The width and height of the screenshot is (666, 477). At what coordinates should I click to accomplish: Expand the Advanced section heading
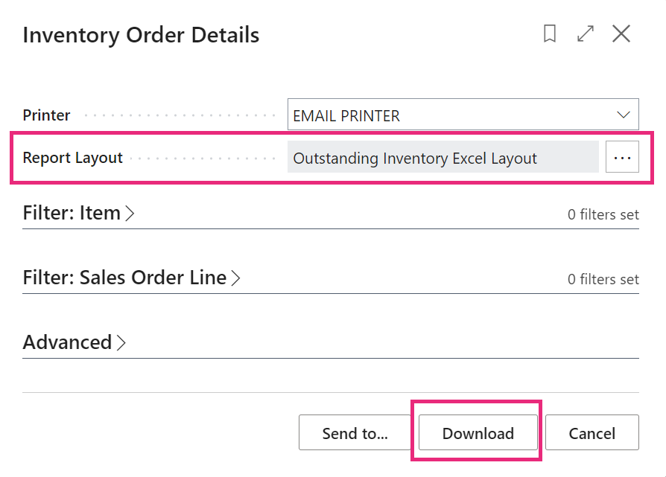[67, 342]
